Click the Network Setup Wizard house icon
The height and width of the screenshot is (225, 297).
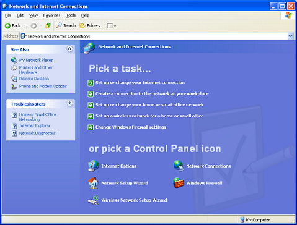point(94,183)
